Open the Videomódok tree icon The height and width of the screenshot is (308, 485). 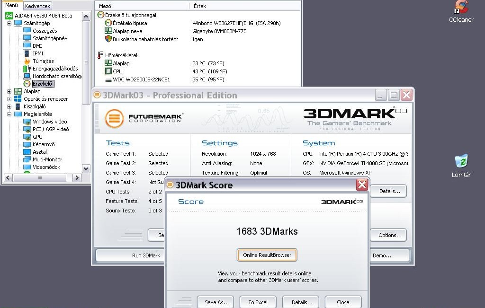27,167
